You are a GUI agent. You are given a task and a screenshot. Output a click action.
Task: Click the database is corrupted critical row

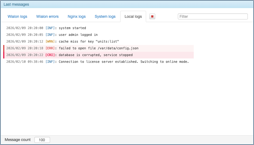(x=96, y=55)
